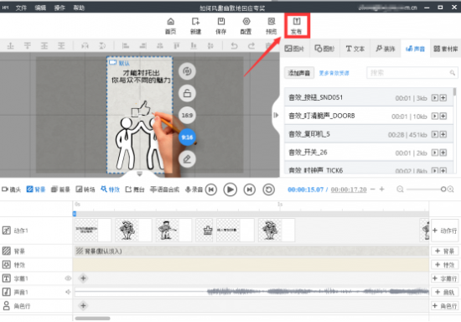Viewport: 461px width, 322px height.
Task: Switch to the 文本 text tab
Action: [x=355, y=49]
